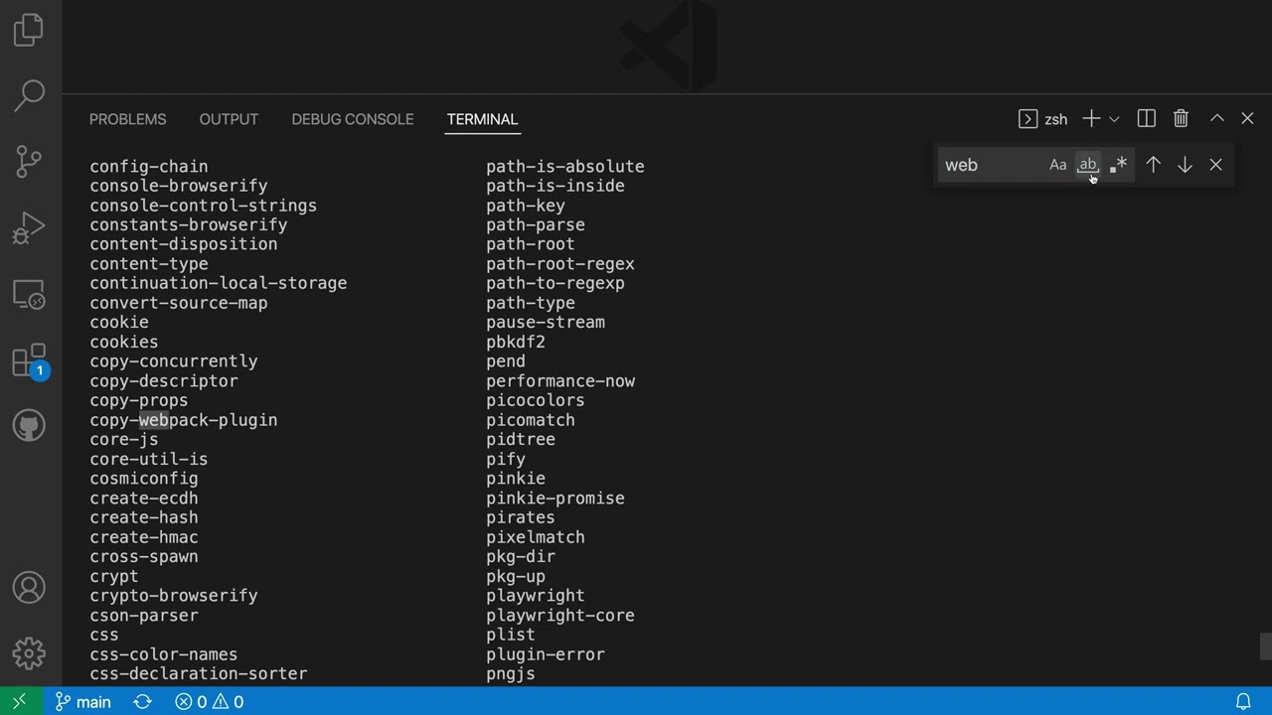Close the terminal find widget
This screenshot has width=1272, height=715.
pyautogui.click(x=1215, y=165)
